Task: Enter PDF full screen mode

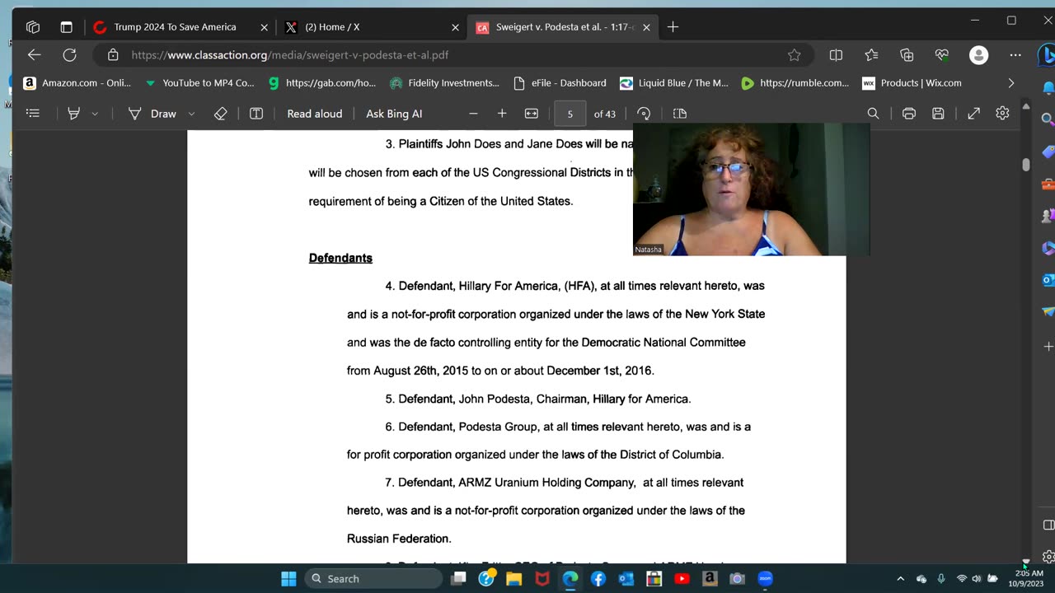Action: pyautogui.click(x=973, y=114)
